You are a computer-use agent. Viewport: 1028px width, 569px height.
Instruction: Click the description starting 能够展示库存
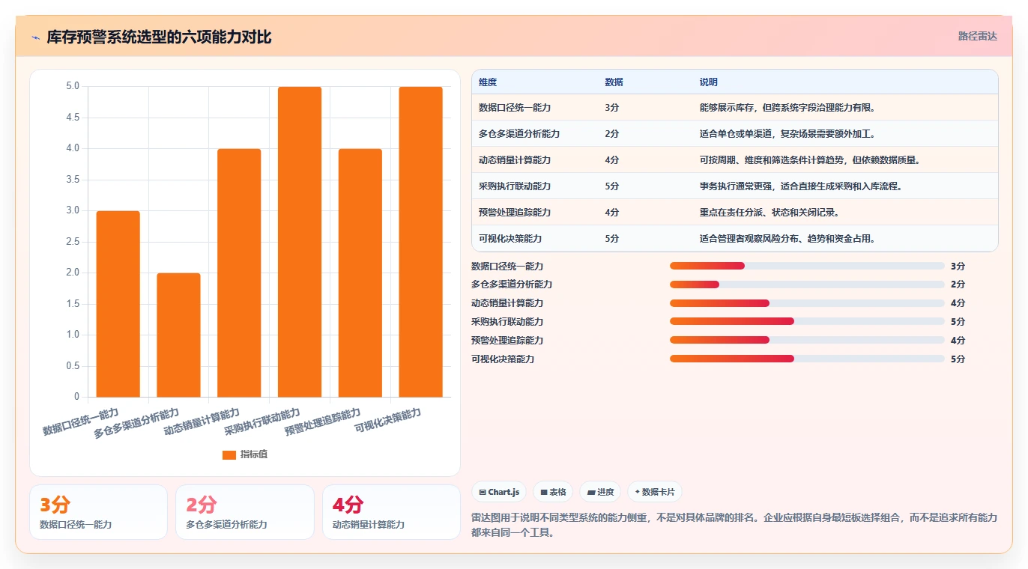coord(787,108)
